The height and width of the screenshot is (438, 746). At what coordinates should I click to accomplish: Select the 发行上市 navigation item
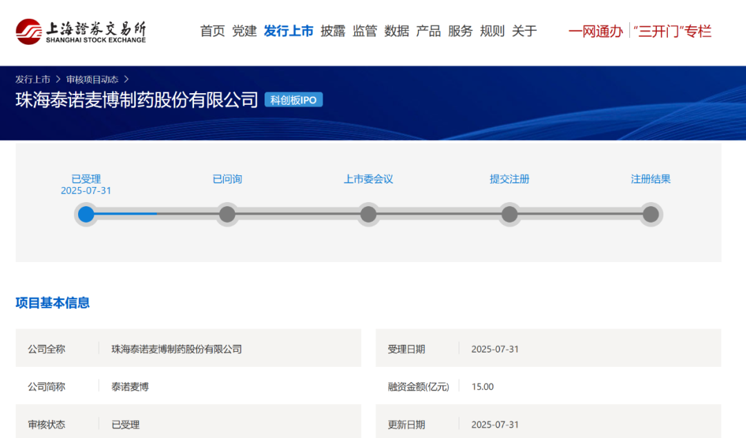point(288,31)
